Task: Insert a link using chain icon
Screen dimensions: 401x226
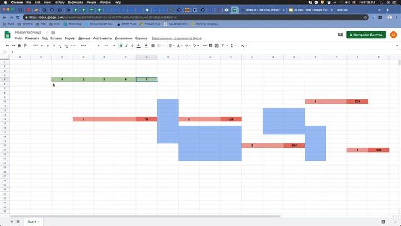Action: tap(205, 46)
